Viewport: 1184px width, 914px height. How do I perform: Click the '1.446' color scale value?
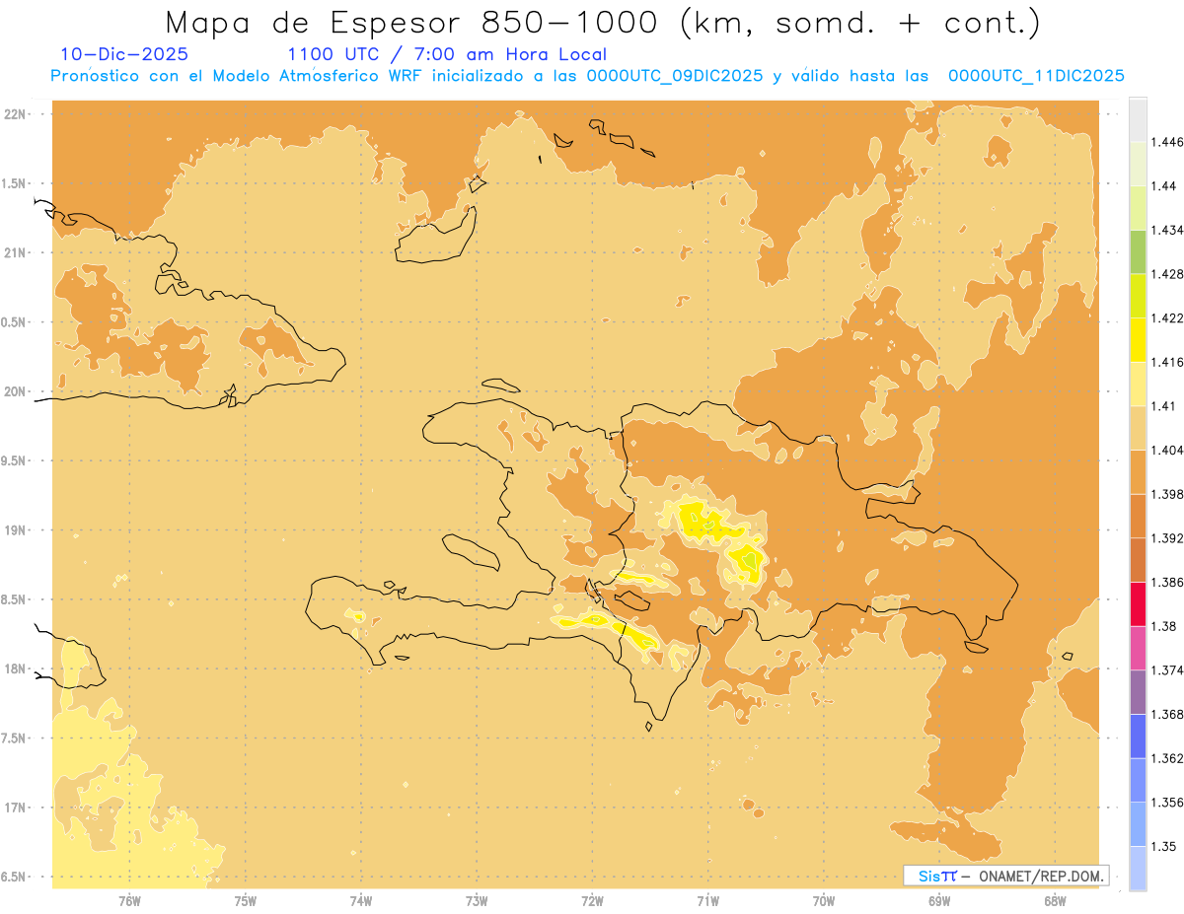coord(1168,142)
